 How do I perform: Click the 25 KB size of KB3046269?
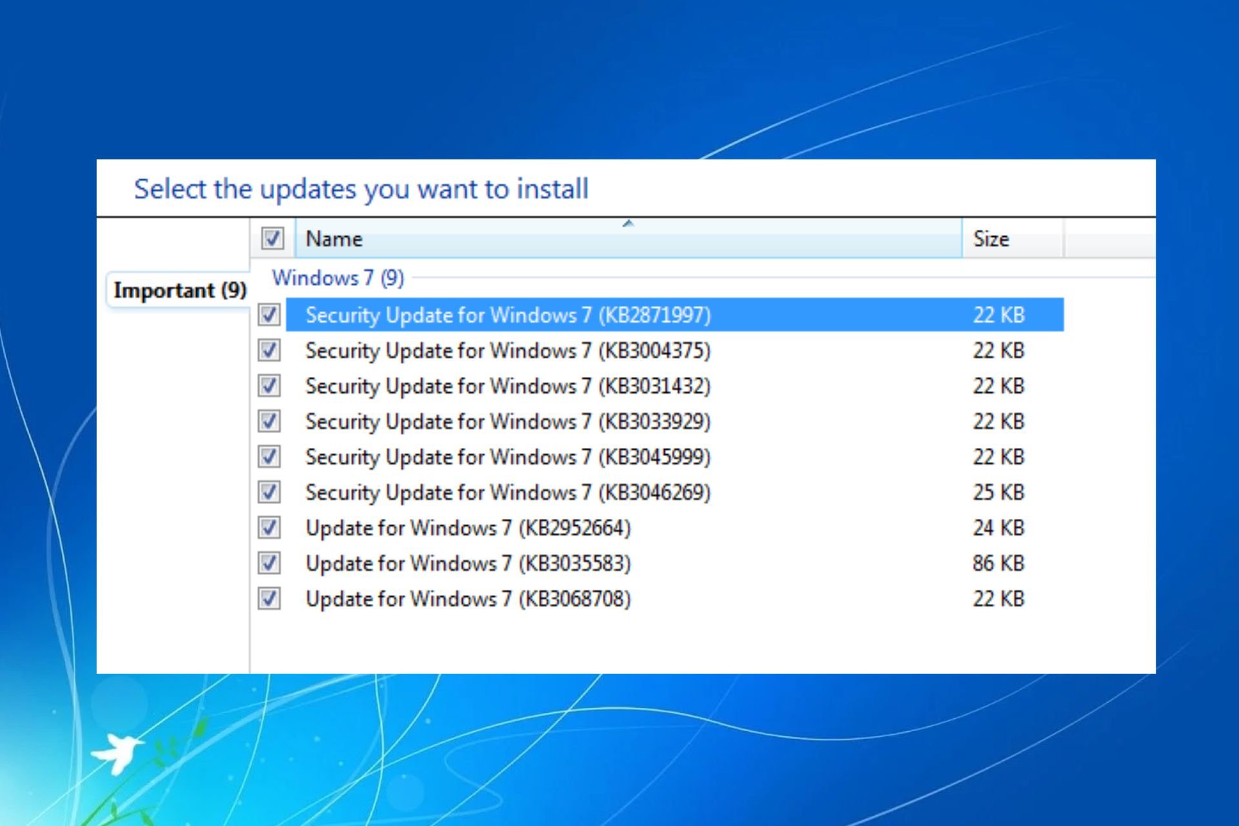point(998,492)
